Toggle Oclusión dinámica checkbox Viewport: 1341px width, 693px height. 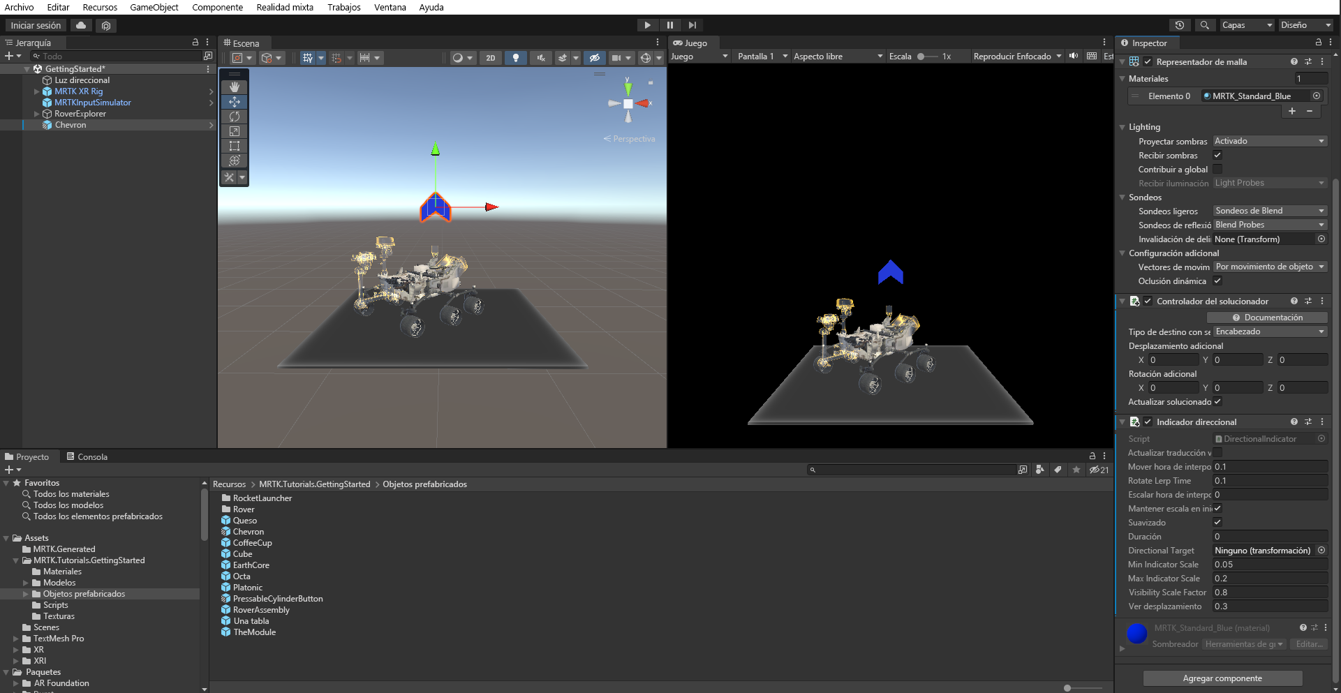pos(1217,281)
